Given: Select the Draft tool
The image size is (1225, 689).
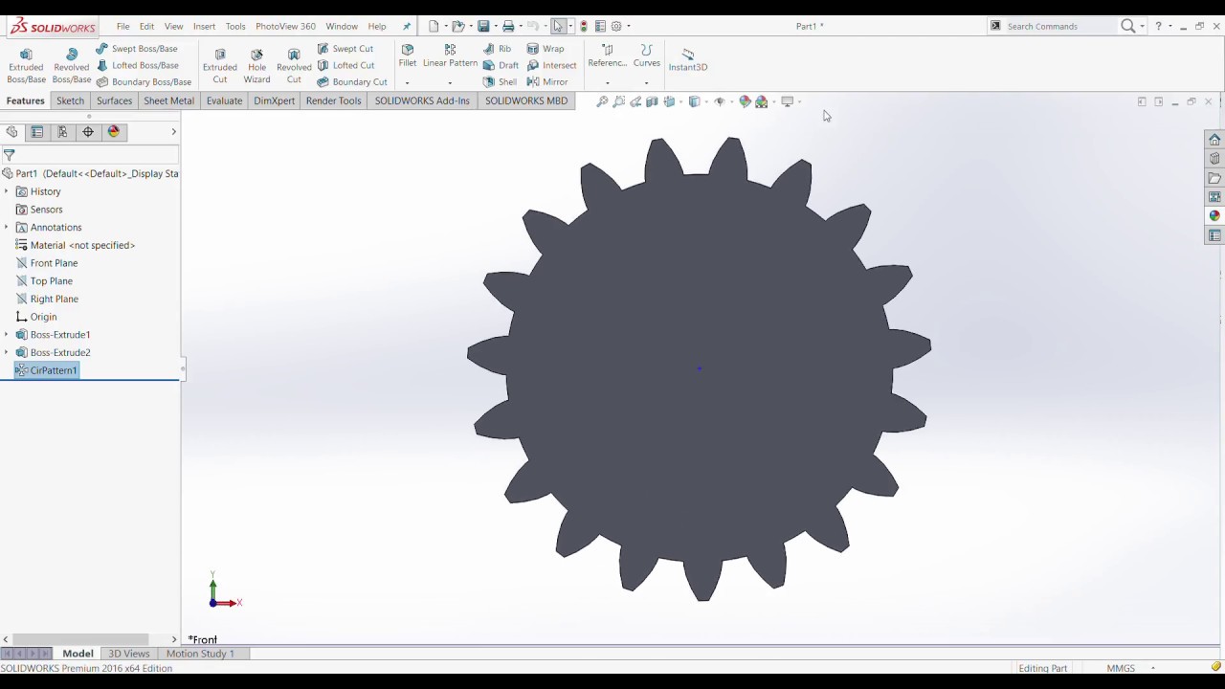Looking at the screenshot, I should click(501, 65).
